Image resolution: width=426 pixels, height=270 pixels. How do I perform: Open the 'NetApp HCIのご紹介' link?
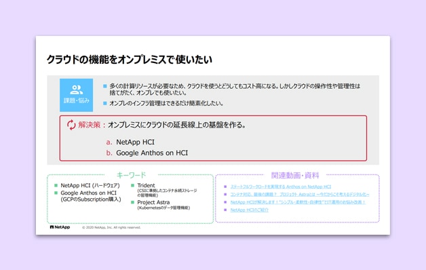pyautogui.click(x=249, y=210)
